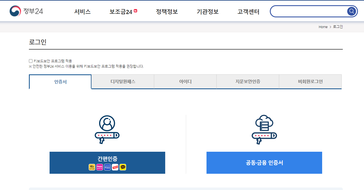Switch to the 디지털원패스 tab

tap(123, 82)
